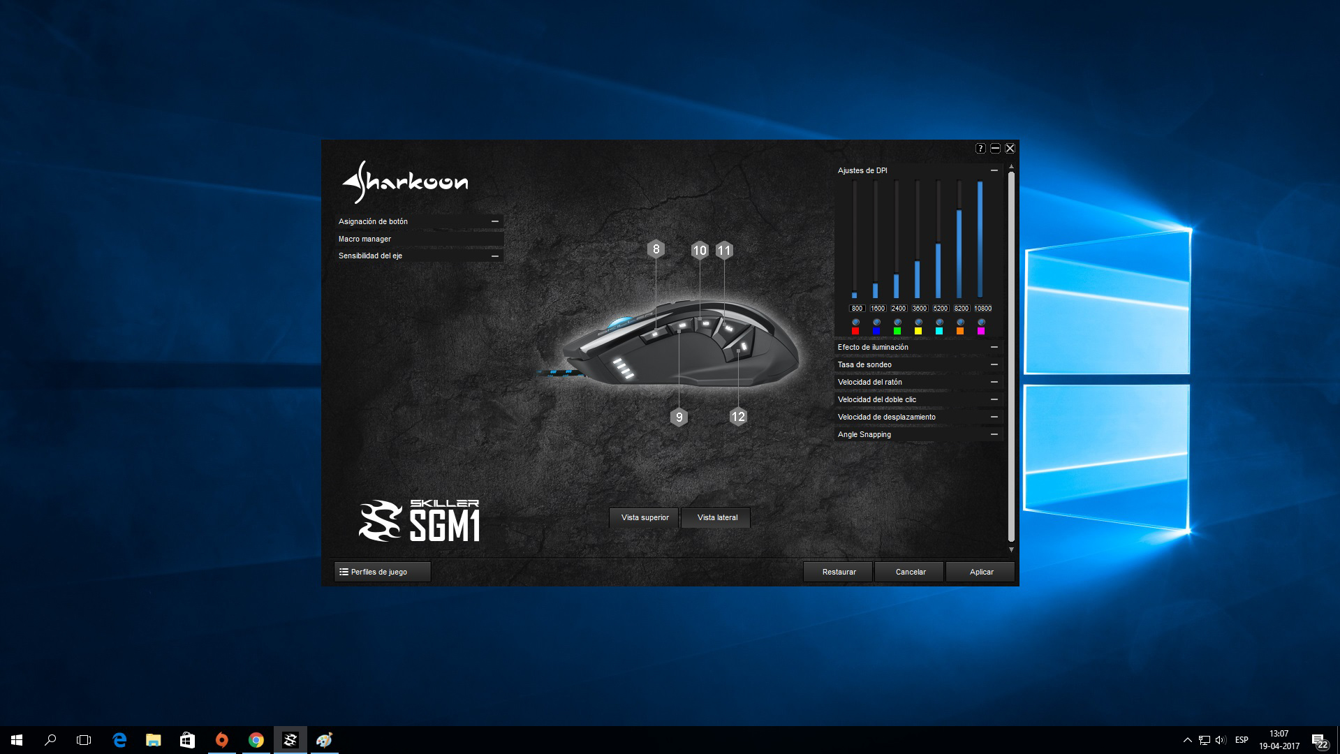The image size is (1340, 754).
Task: Click the volume tray icon
Action: tap(1221, 740)
